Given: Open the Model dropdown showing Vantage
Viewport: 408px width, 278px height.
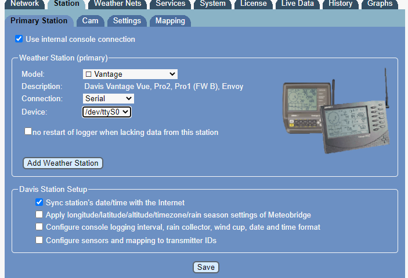Looking at the screenshot, I should (x=130, y=74).
